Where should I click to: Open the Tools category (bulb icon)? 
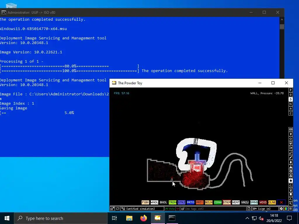[x=291, y=190]
